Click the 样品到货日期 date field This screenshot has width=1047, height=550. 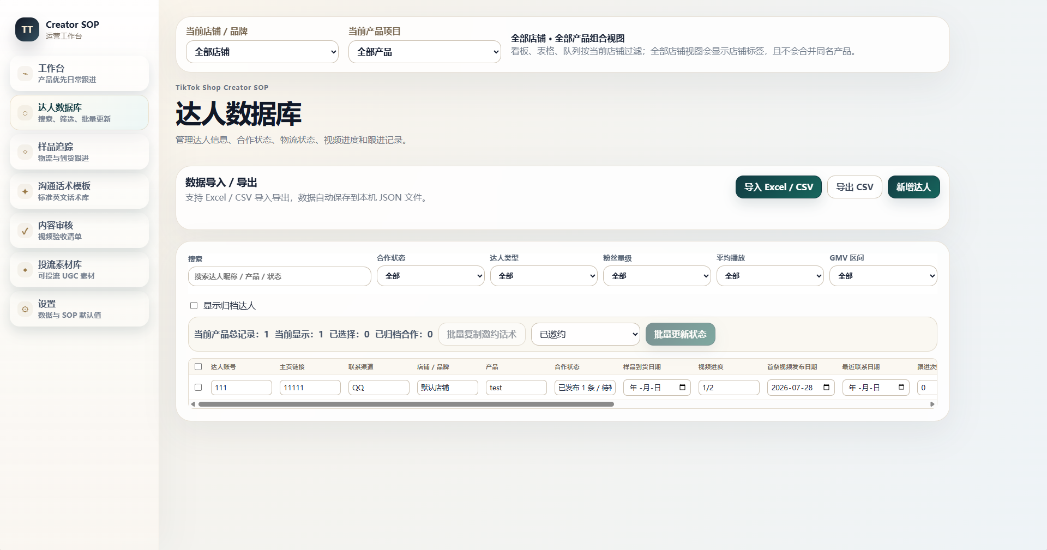pyautogui.click(x=657, y=388)
